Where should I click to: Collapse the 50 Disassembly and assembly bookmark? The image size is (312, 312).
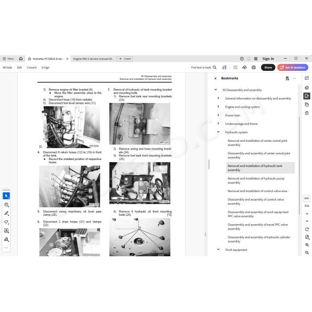216,90
